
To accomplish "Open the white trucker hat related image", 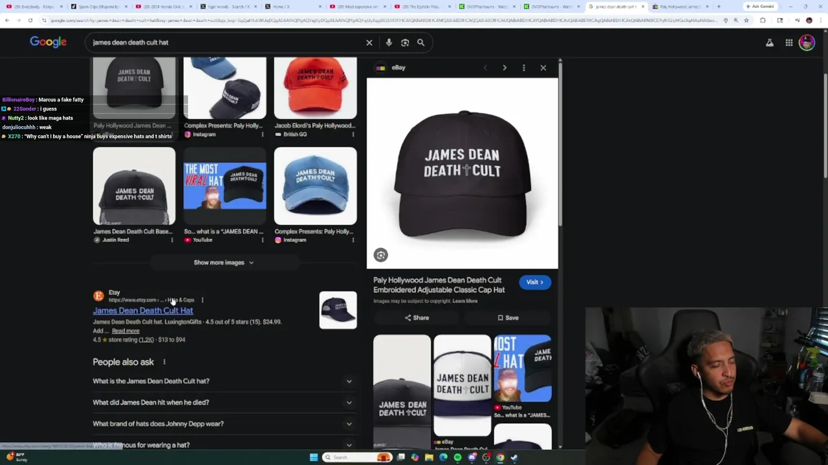I will [x=462, y=386].
